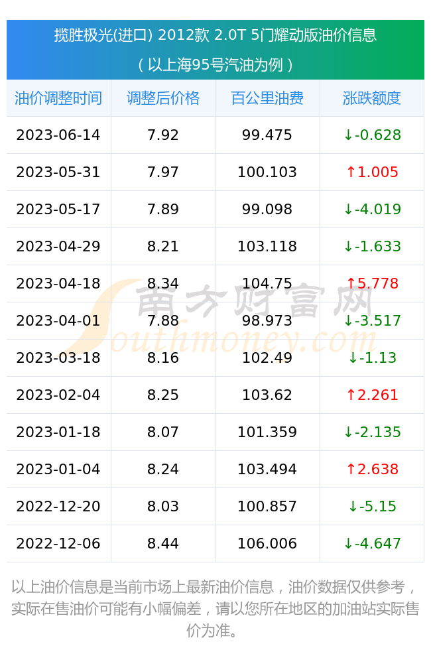This screenshot has height=648, width=431.
Task: Click fuel cost value 102.49
Action: 267,358
